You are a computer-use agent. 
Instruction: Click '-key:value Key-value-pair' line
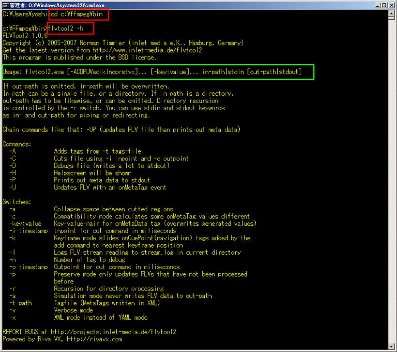[133, 223]
